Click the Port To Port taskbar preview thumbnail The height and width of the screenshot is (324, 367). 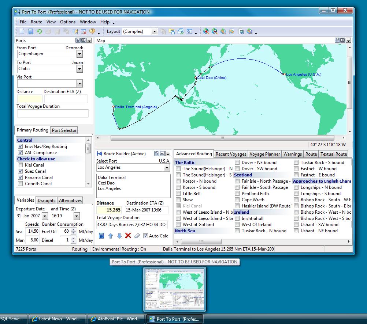coord(175,289)
